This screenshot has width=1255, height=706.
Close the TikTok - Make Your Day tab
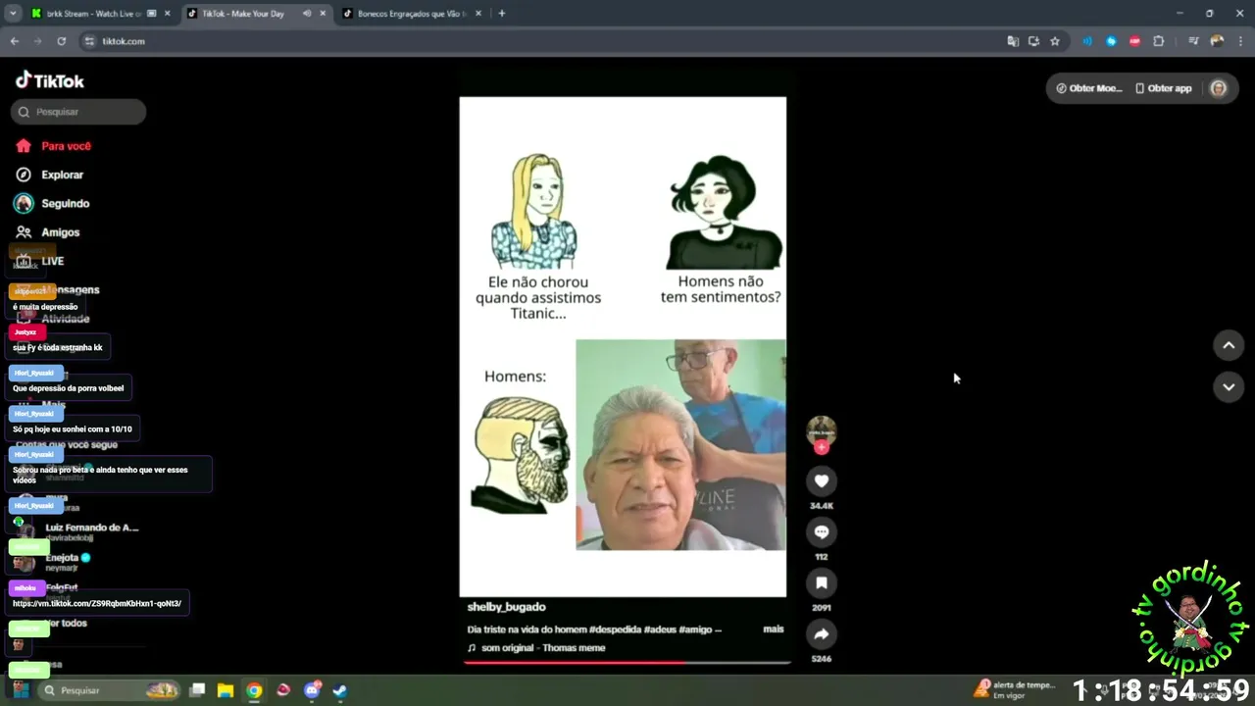(x=323, y=14)
